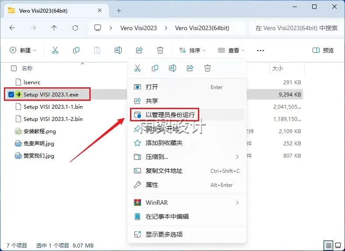The height and width of the screenshot is (251, 345).
Task: Choose 在记事本中编辑 from the context menu
Action: 187,217
